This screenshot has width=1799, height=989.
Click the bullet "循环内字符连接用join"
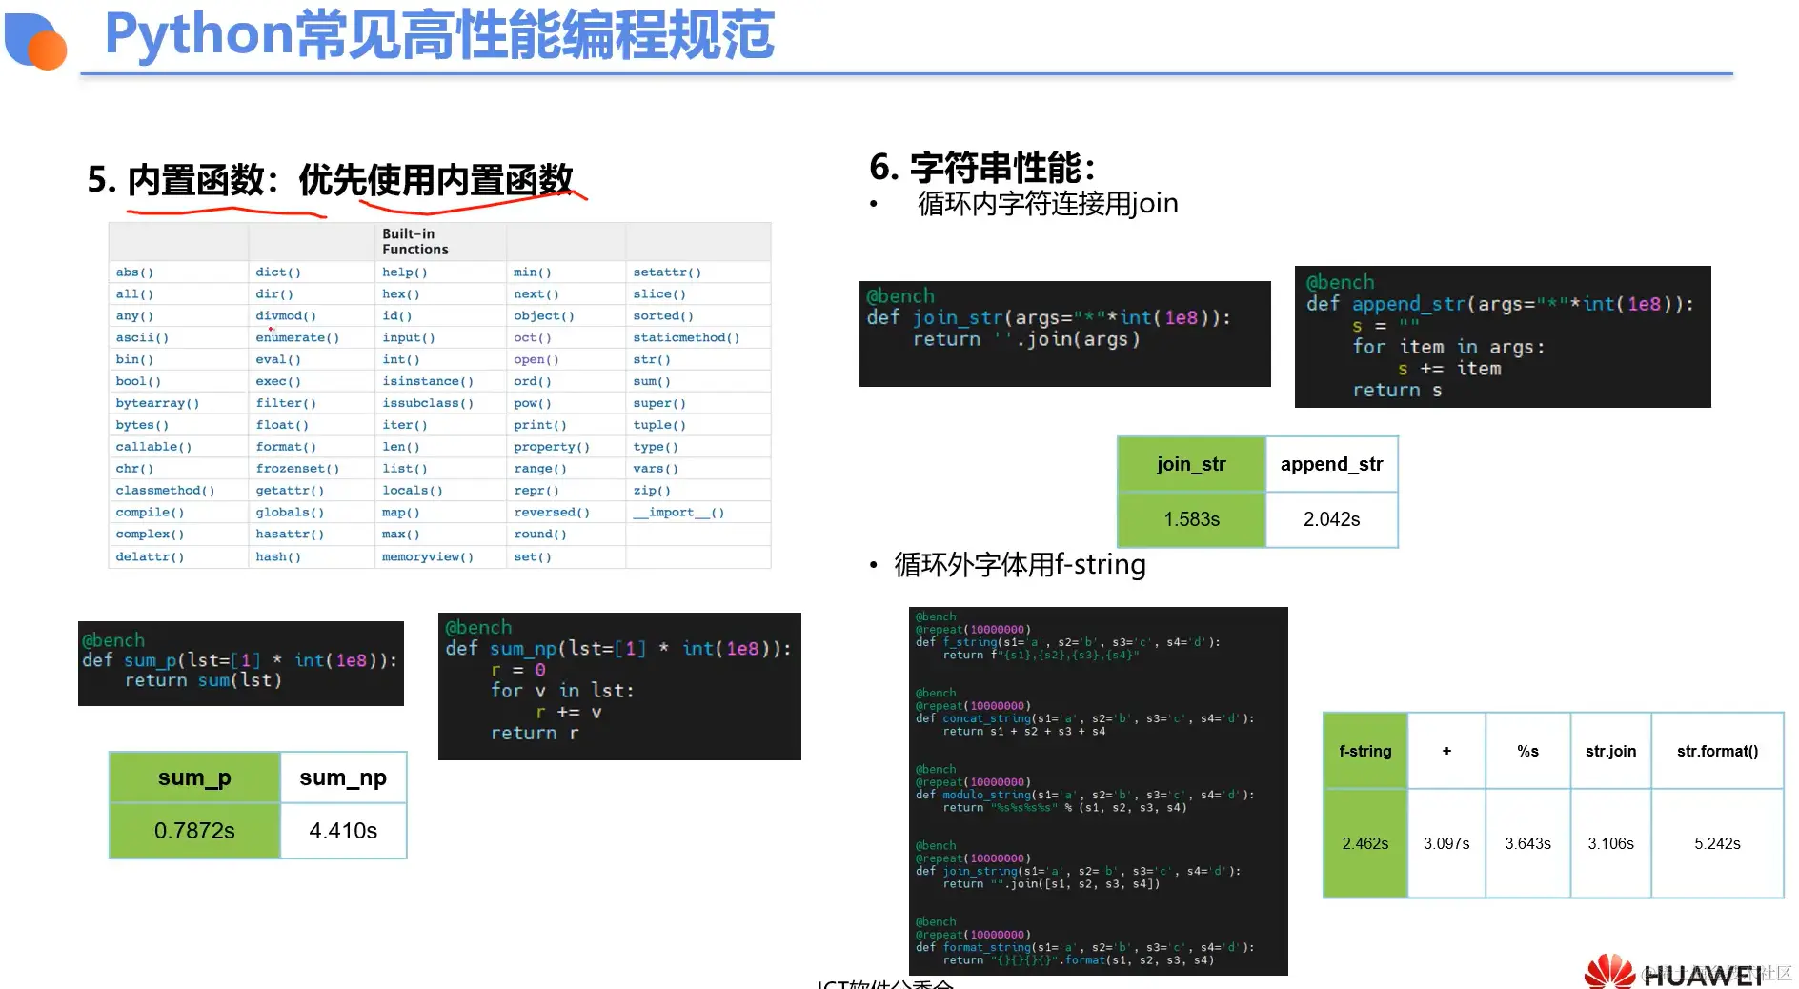pos(1047,204)
